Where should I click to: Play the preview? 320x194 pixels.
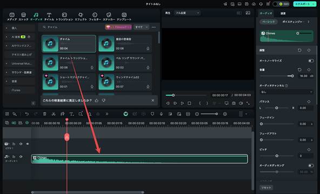click(182, 103)
